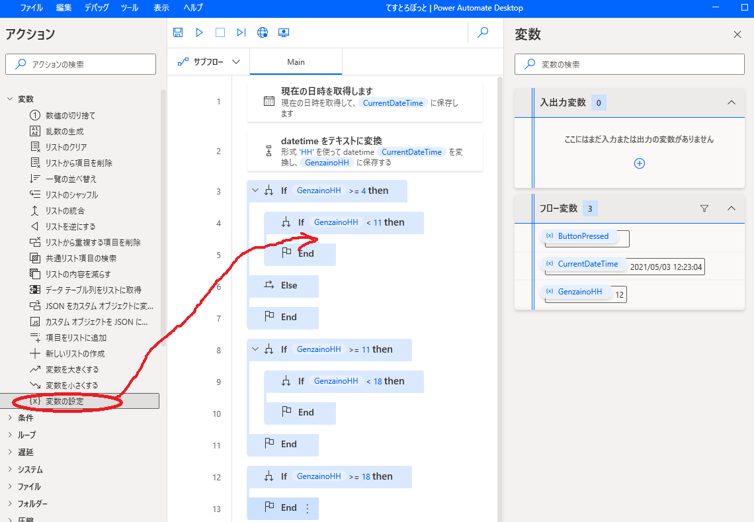Collapse the 変数 action group
This screenshot has height=522, width=754.
10,99
